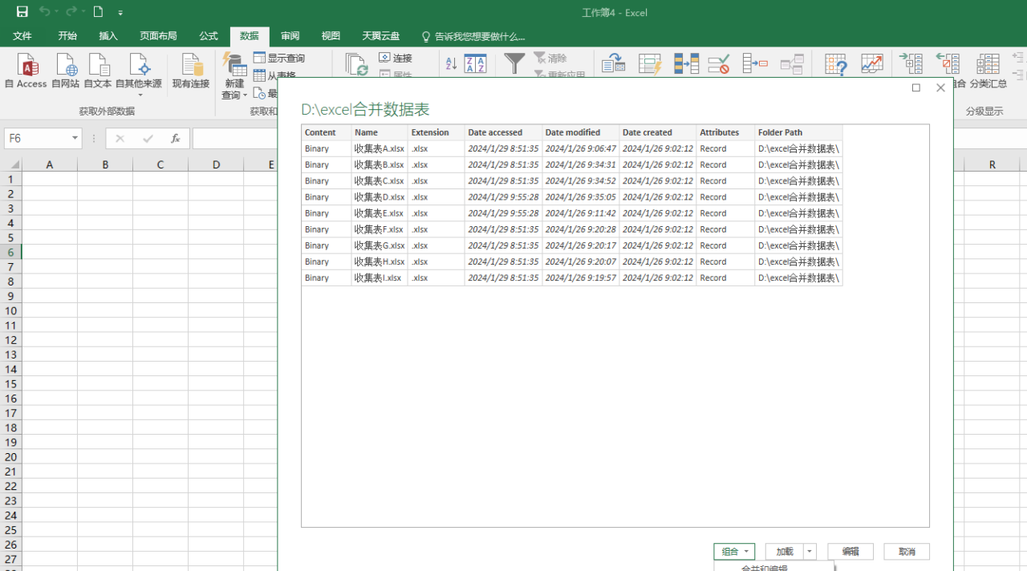Image resolution: width=1027 pixels, height=571 pixels.
Task: Click cell A1 in the worksheet
Action: (50, 180)
